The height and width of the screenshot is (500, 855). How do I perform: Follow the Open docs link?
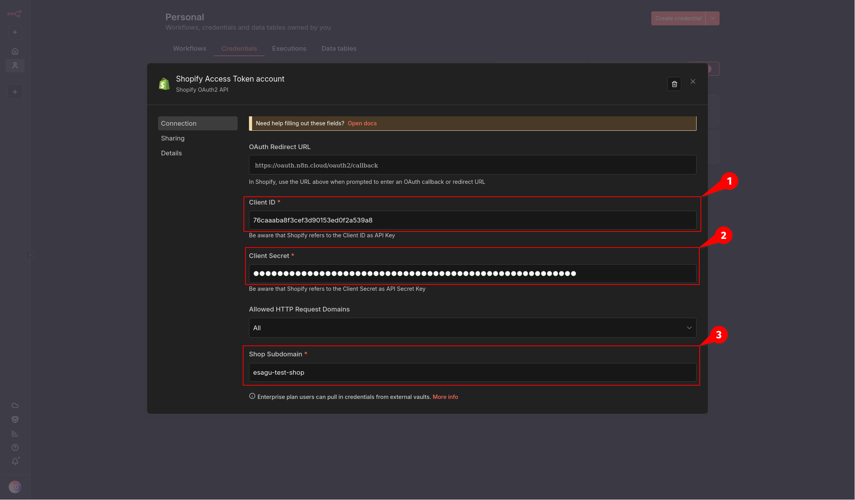tap(362, 123)
